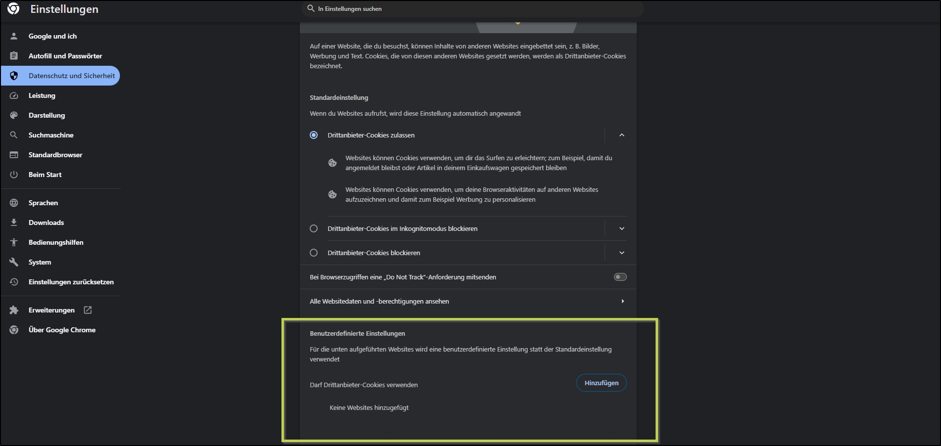Image resolution: width=941 pixels, height=446 pixels.
Task: Click the Einstellungen zurücksetzen reset icon
Action: pyautogui.click(x=14, y=282)
